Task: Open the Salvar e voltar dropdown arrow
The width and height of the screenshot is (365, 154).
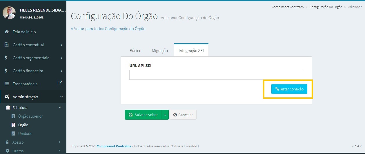Action: 165,115
